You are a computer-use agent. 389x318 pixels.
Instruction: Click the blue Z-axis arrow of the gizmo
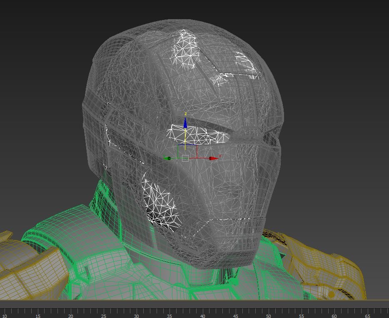pos(185,123)
